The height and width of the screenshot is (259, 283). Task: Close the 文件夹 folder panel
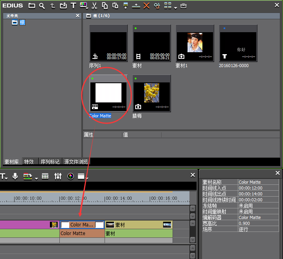click(x=77, y=16)
